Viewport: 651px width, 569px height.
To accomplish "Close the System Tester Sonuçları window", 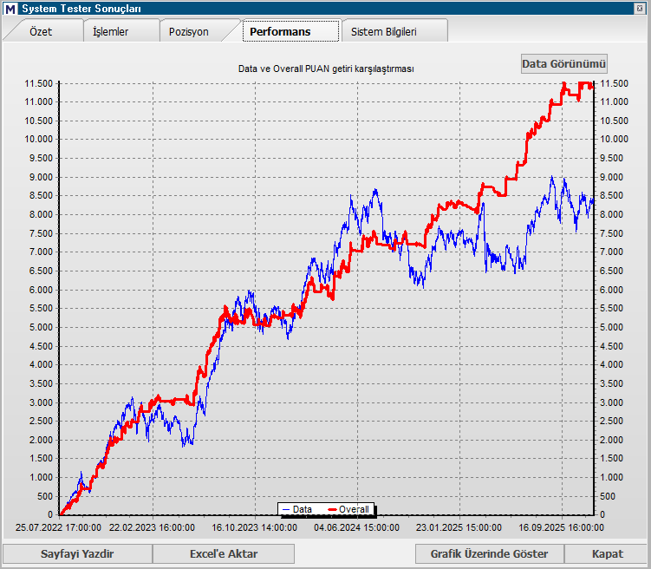I will tap(640, 9).
